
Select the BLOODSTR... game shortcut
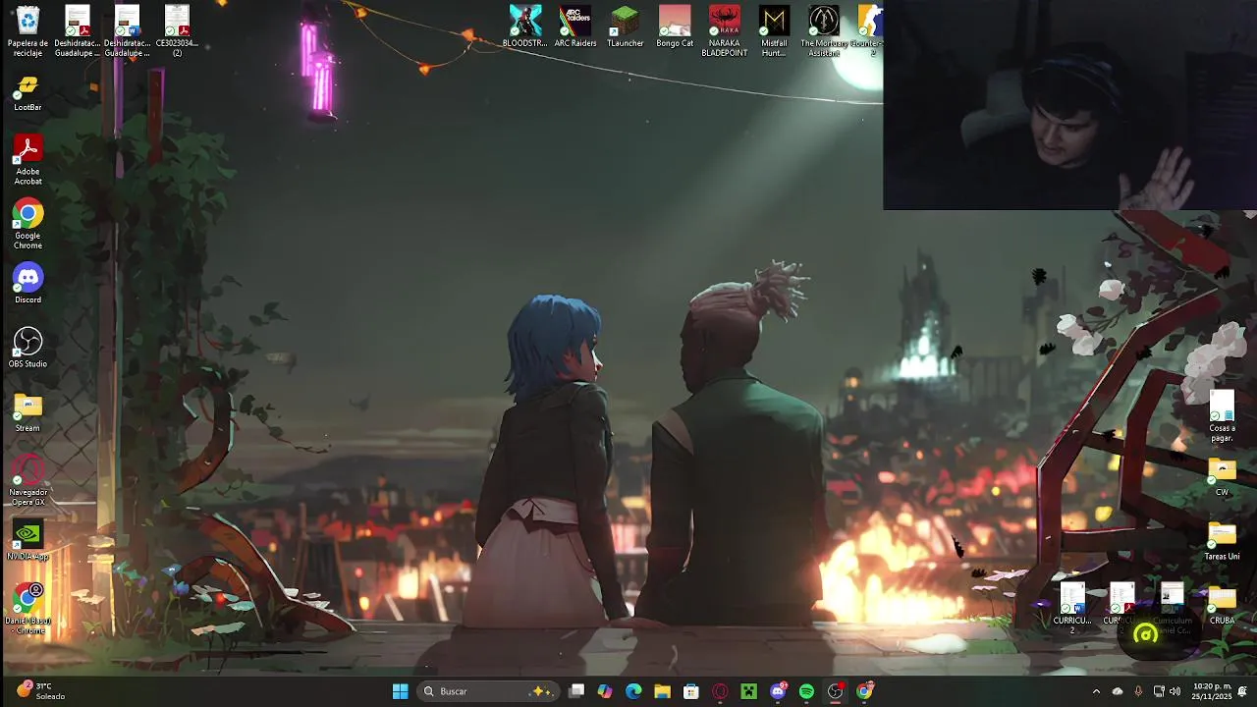click(525, 27)
